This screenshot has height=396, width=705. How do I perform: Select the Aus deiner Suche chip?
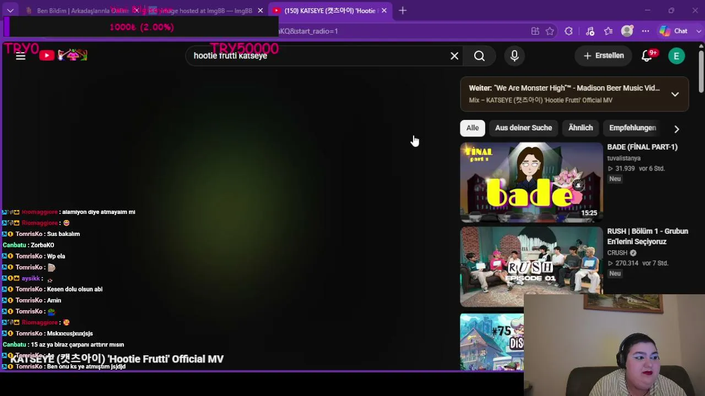[x=523, y=128]
